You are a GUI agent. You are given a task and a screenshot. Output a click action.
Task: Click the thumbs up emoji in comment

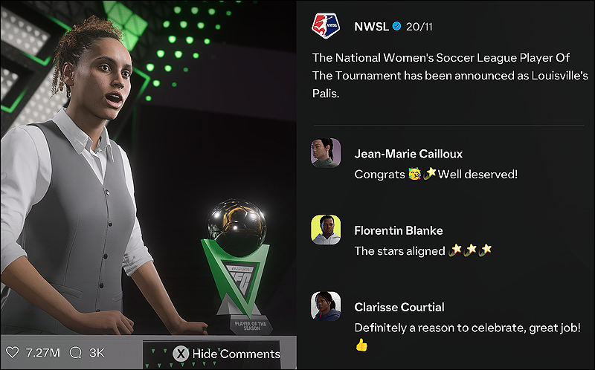[x=361, y=345]
